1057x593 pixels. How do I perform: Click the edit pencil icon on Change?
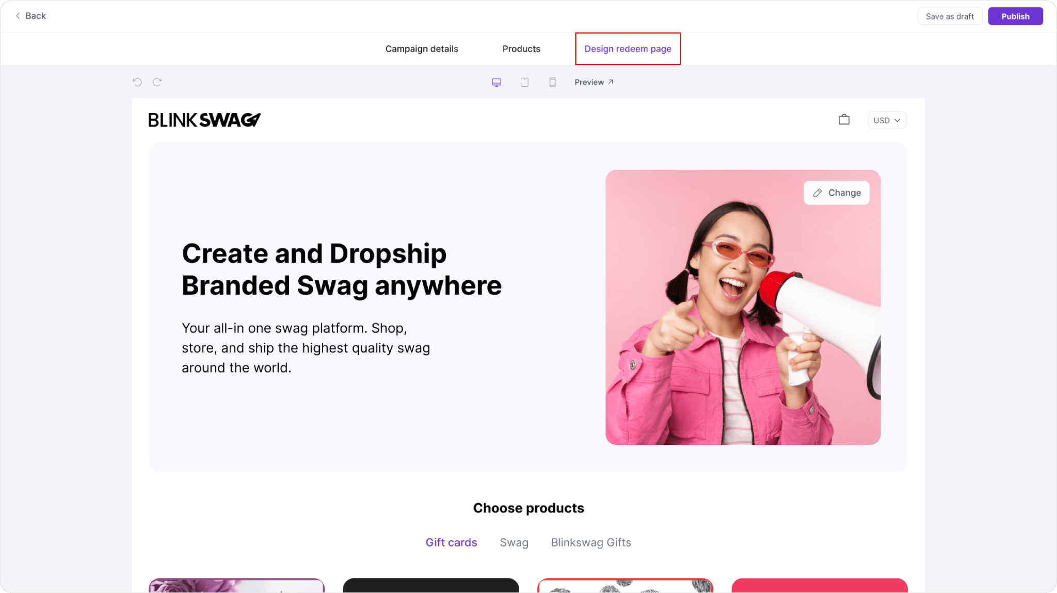coord(818,193)
